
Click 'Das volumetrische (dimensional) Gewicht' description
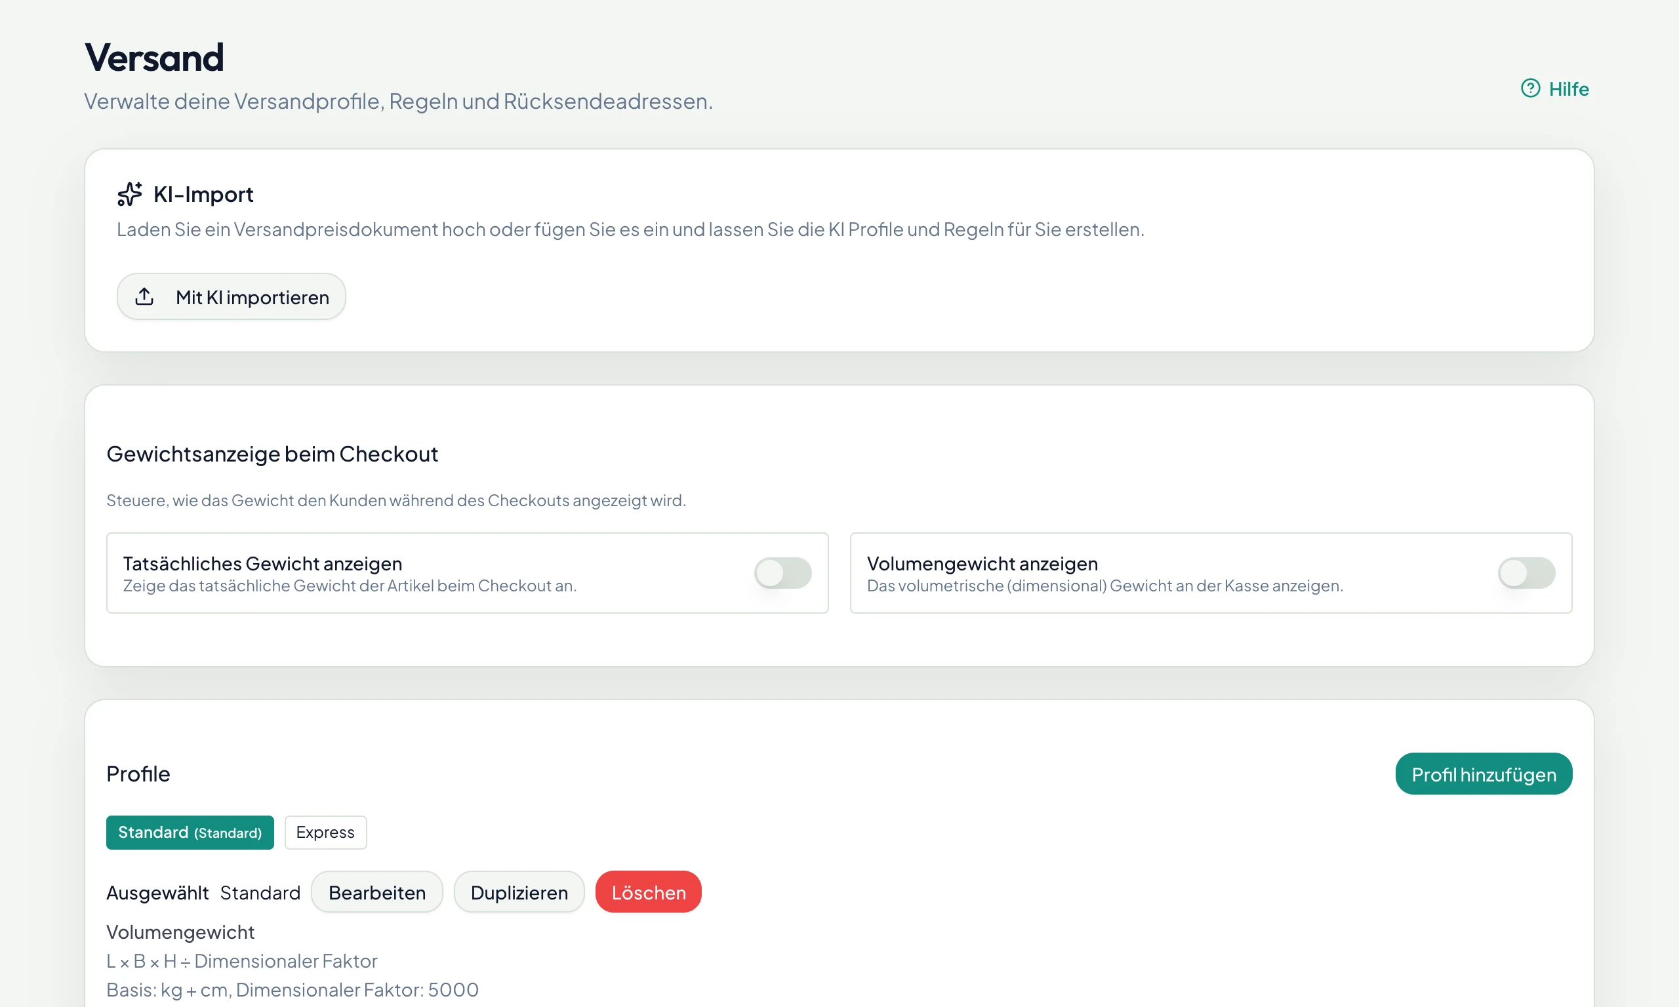coord(1105,585)
